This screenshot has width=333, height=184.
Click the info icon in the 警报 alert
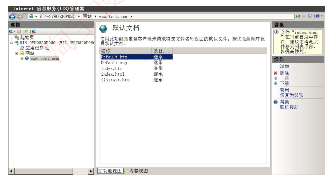pyautogui.click(x=276, y=32)
